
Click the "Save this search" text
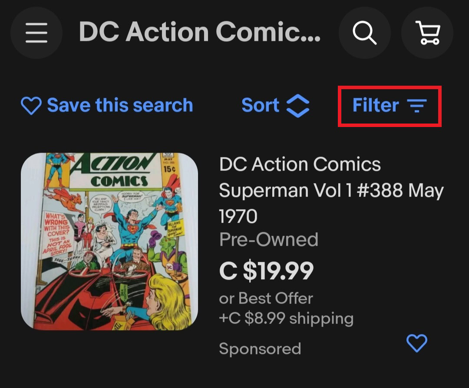coord(120,106)
